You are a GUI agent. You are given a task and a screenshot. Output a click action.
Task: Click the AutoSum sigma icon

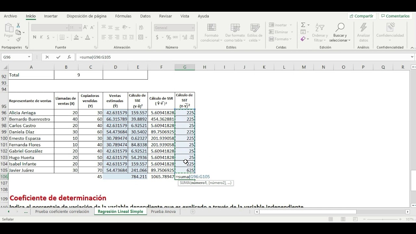[x=303, y=25]
